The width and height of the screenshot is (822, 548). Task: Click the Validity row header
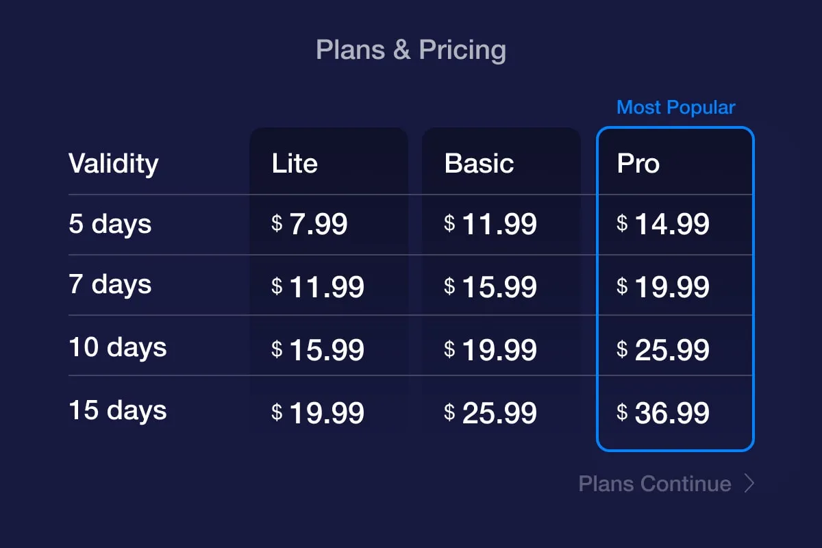coord(113,164)
